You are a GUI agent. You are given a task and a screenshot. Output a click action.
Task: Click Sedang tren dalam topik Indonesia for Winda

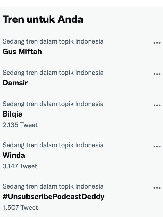point(53,145)
